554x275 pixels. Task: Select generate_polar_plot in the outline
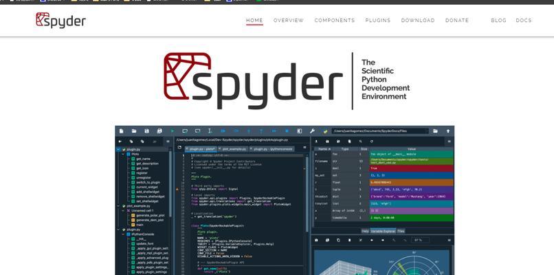click(x=150, y=215)
